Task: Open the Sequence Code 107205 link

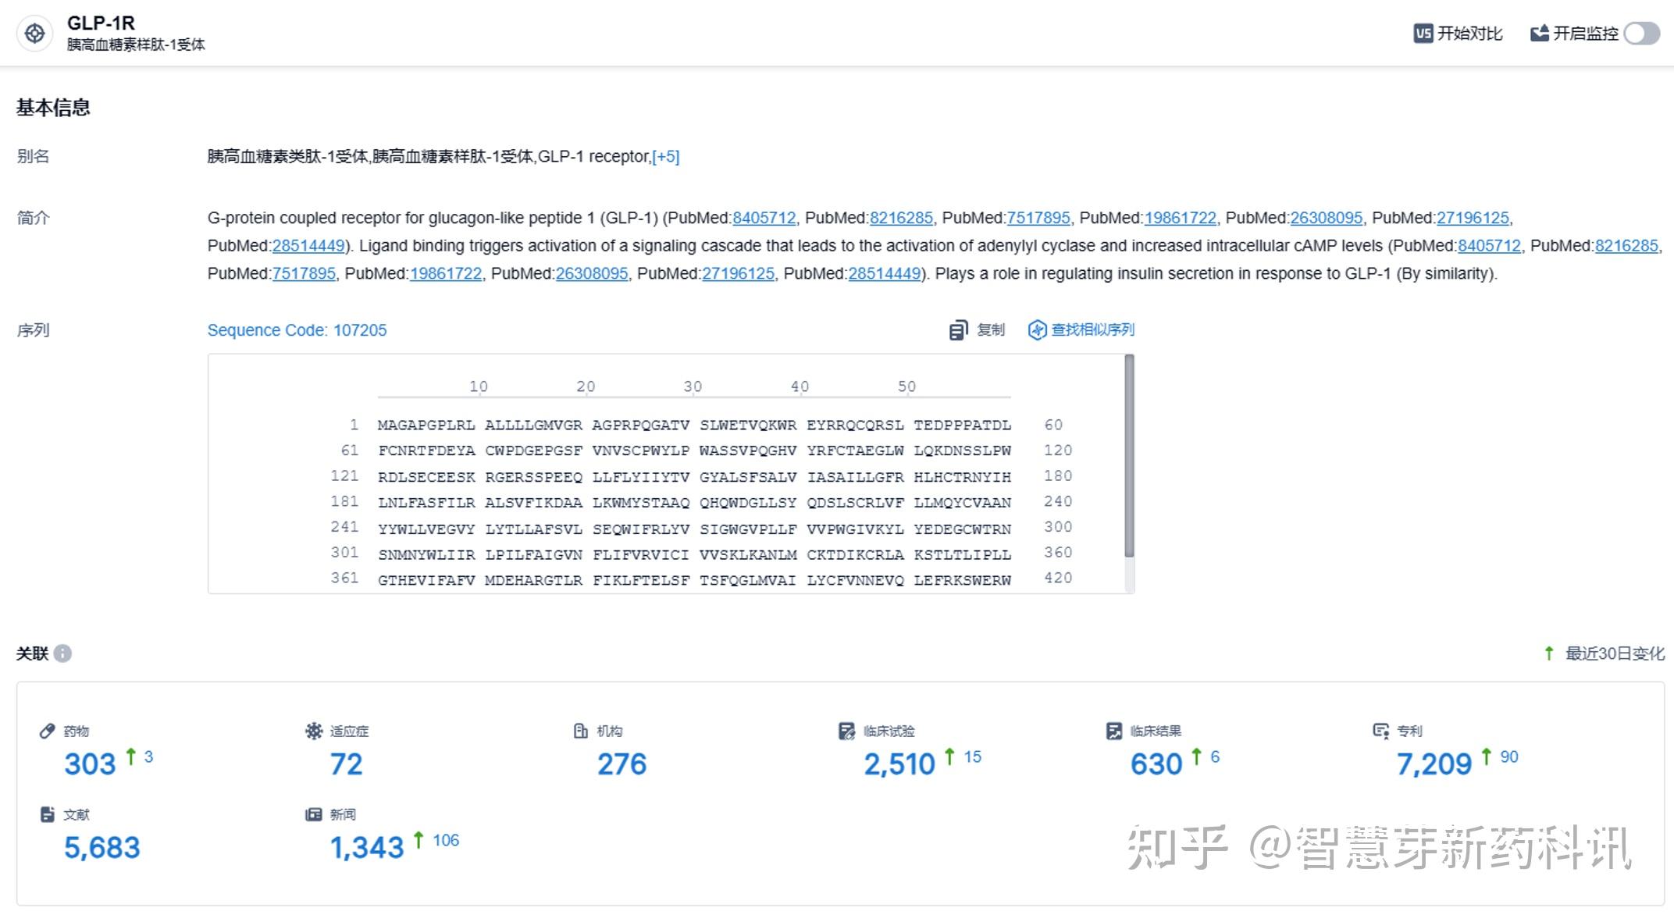Action: pyautogui.click(x=297, y=329)
